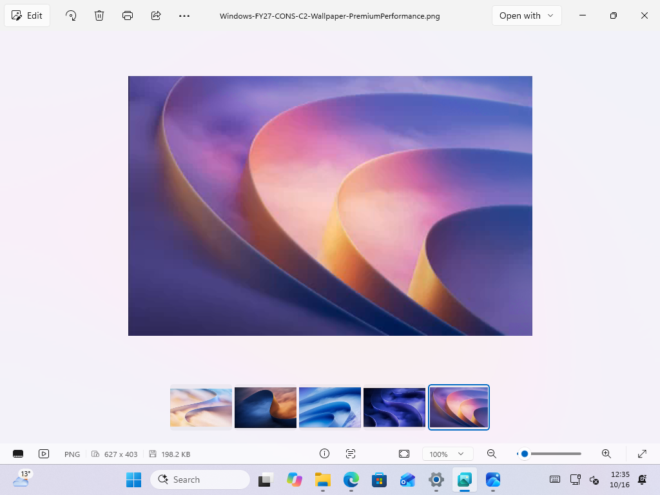The width and height of the screenshot is (660, 495).
Task: Adjust the zoom slider handle
Action: [x=525, y=454]
